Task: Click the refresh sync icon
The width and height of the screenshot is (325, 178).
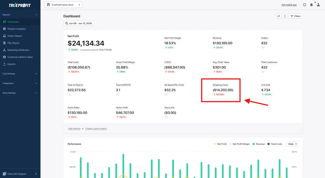Action: click(305, 5)
